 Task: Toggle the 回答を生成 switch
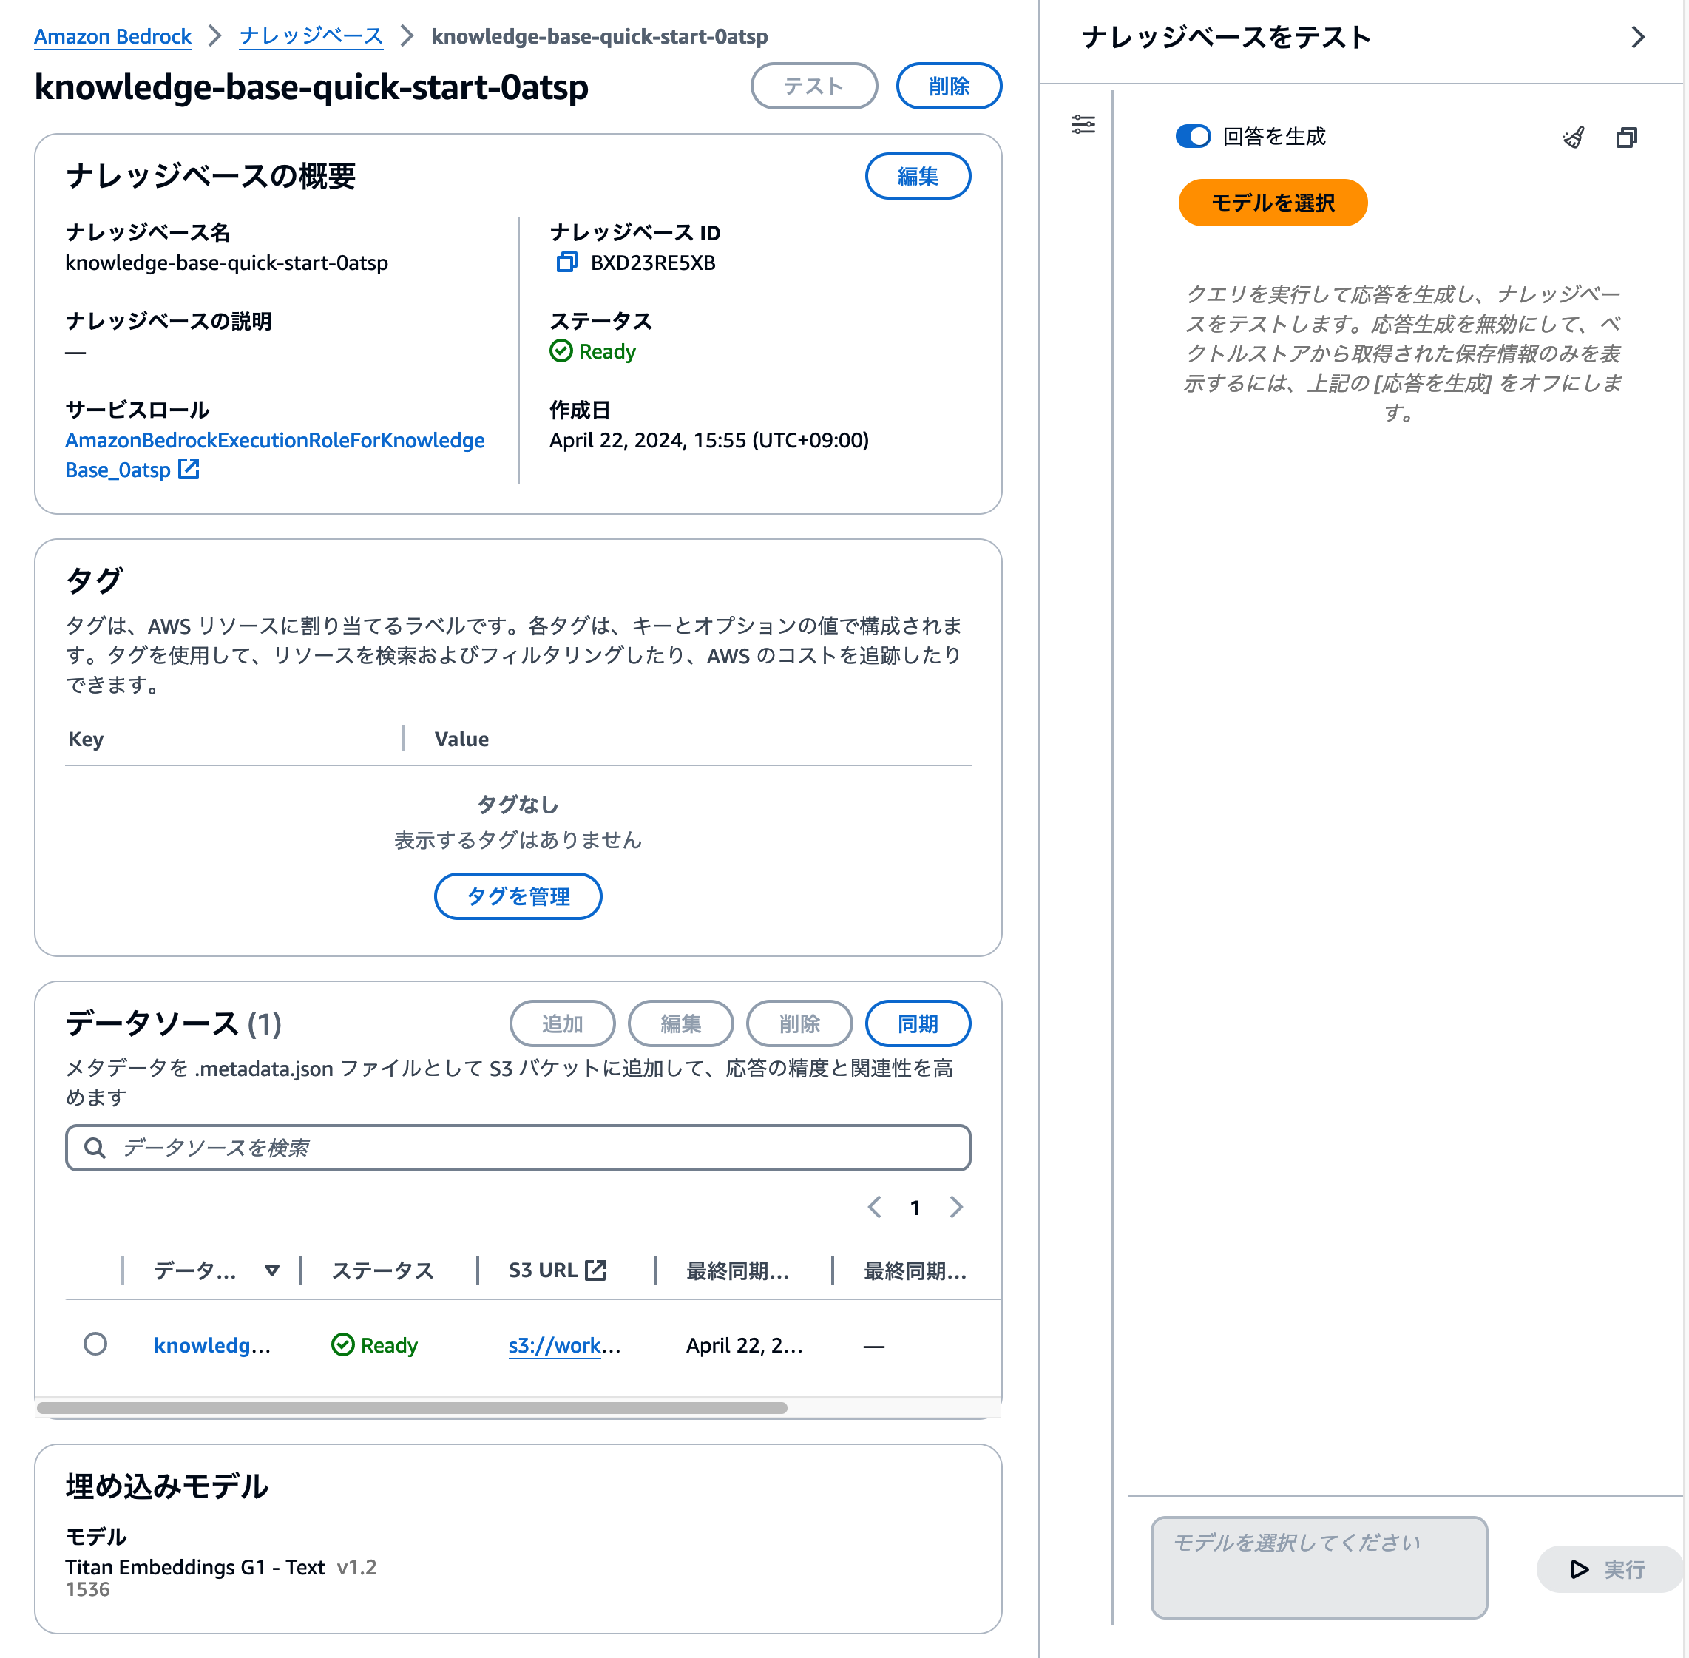(1193, 137)
